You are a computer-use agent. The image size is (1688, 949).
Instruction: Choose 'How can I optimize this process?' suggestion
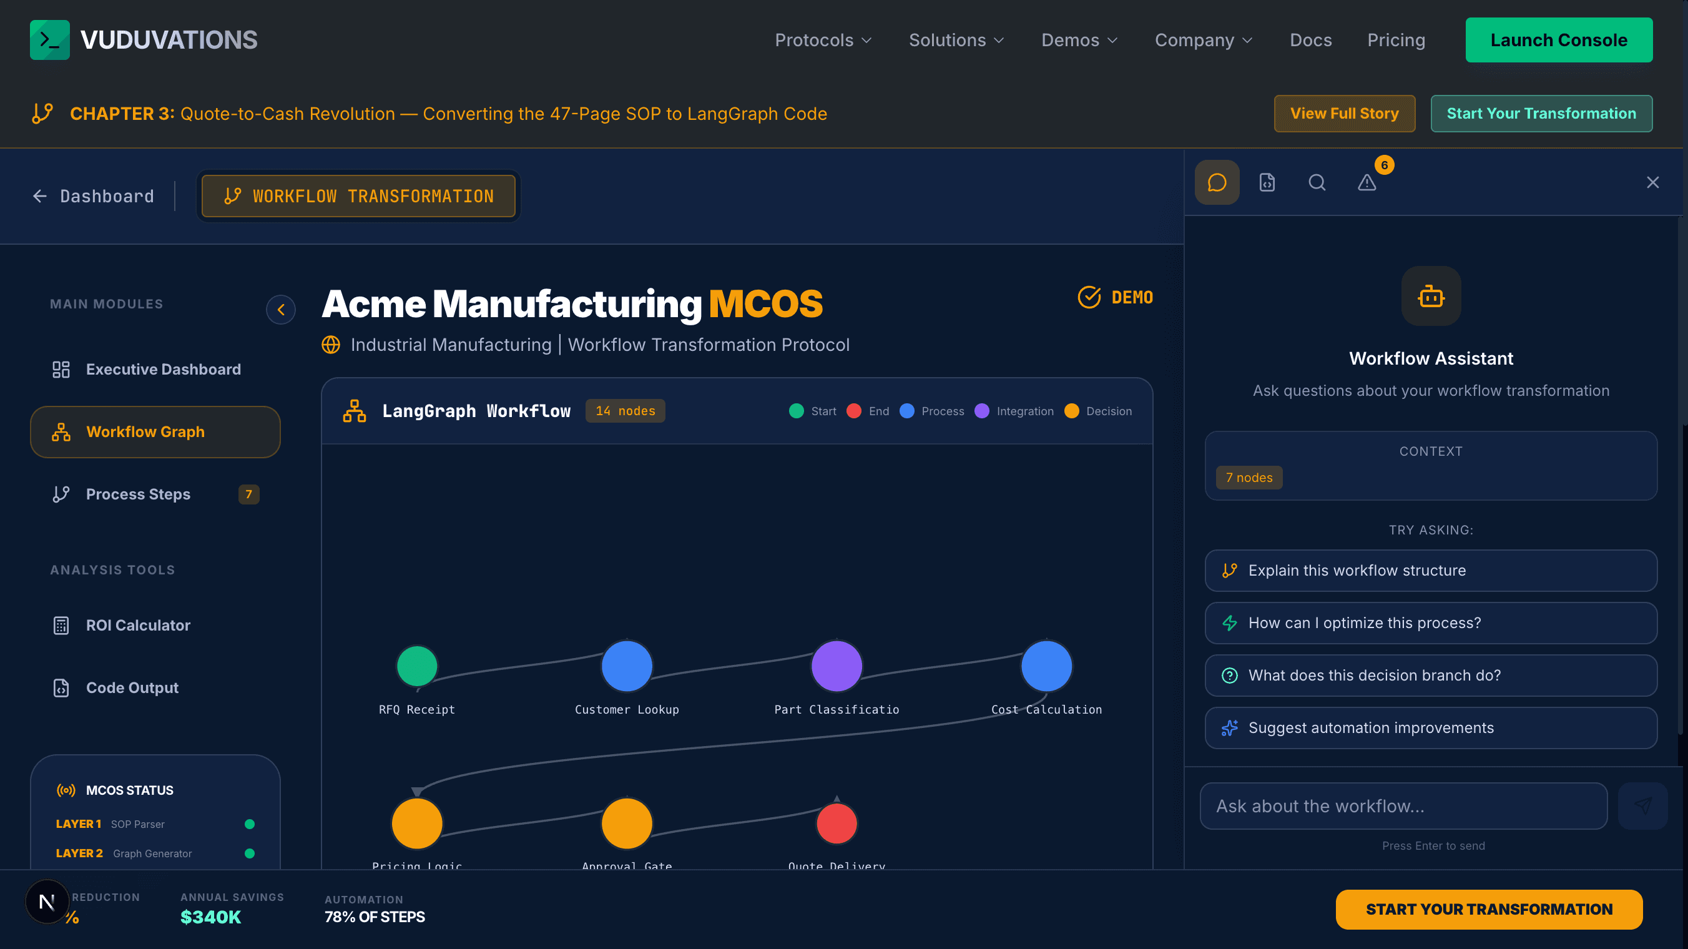coord(1431,623)
